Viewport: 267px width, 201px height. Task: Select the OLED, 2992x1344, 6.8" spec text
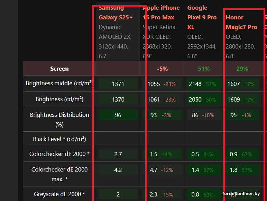pyautogui.click(x=202, y=46)
